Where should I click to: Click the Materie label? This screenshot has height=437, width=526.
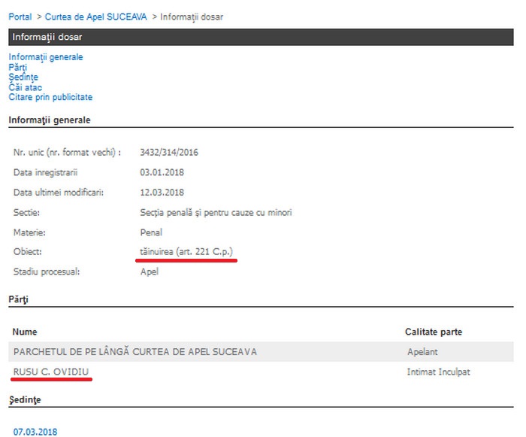tap(29, 232)
